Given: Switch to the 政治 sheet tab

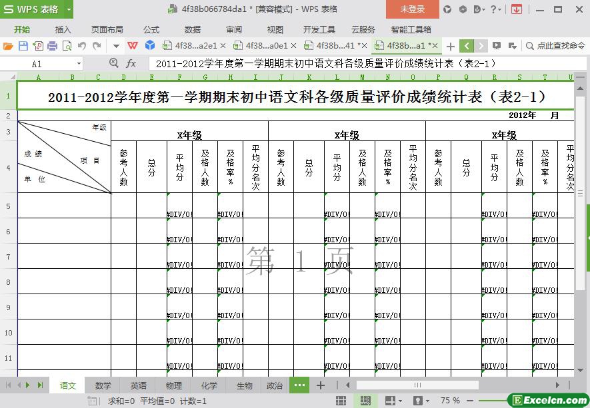Looking at the screenshot, I should (274, 385).
